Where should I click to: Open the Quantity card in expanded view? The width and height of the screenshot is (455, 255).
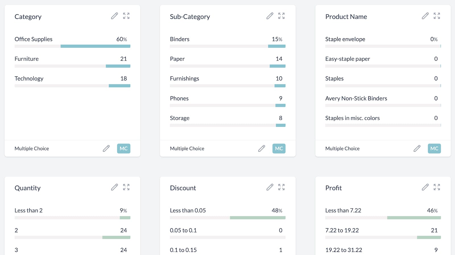point(126,187)
